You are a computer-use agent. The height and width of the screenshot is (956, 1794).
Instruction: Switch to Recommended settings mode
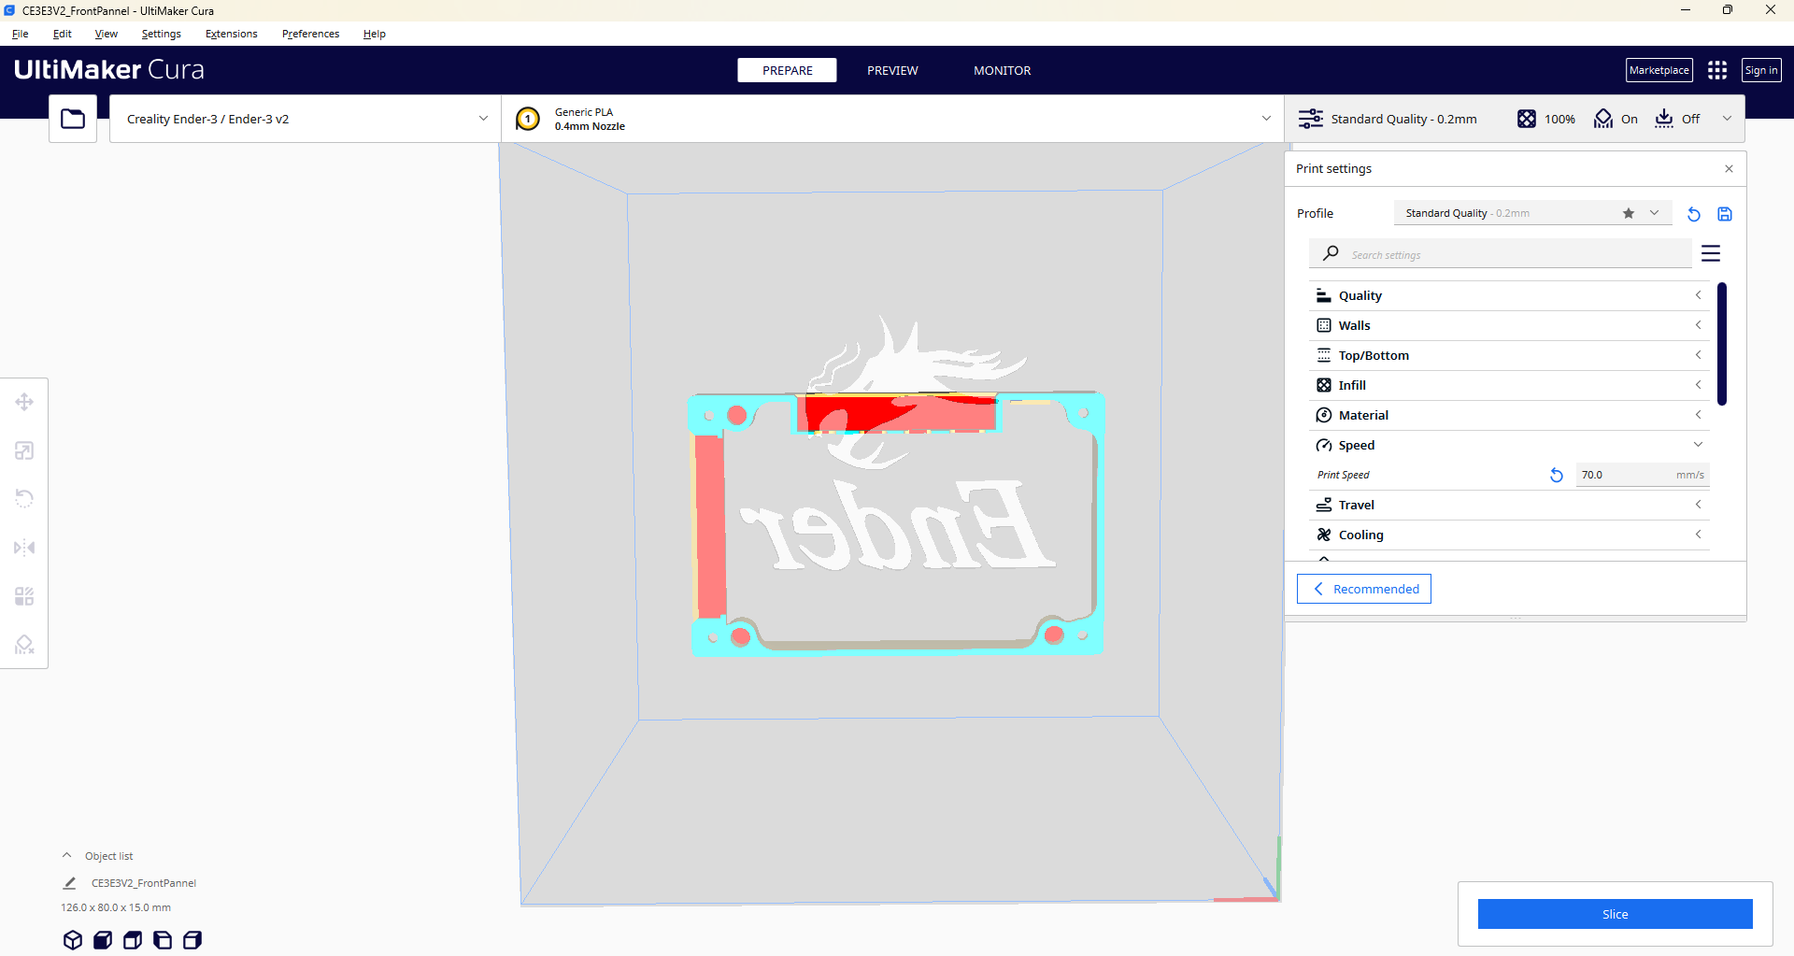coord(1364,589)
